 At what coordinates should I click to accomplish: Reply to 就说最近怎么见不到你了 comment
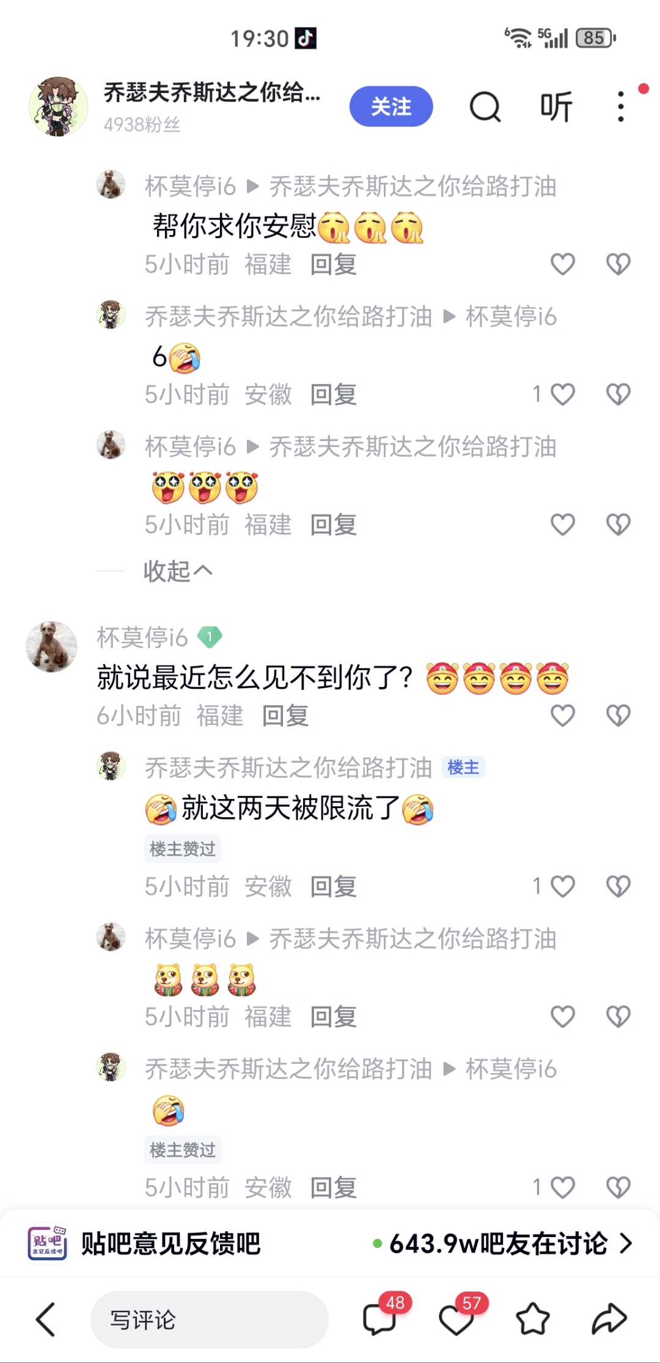pyautogui.click(x=285, y=715)
